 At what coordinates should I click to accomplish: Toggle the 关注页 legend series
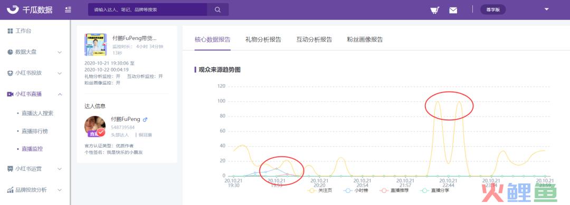320,190
